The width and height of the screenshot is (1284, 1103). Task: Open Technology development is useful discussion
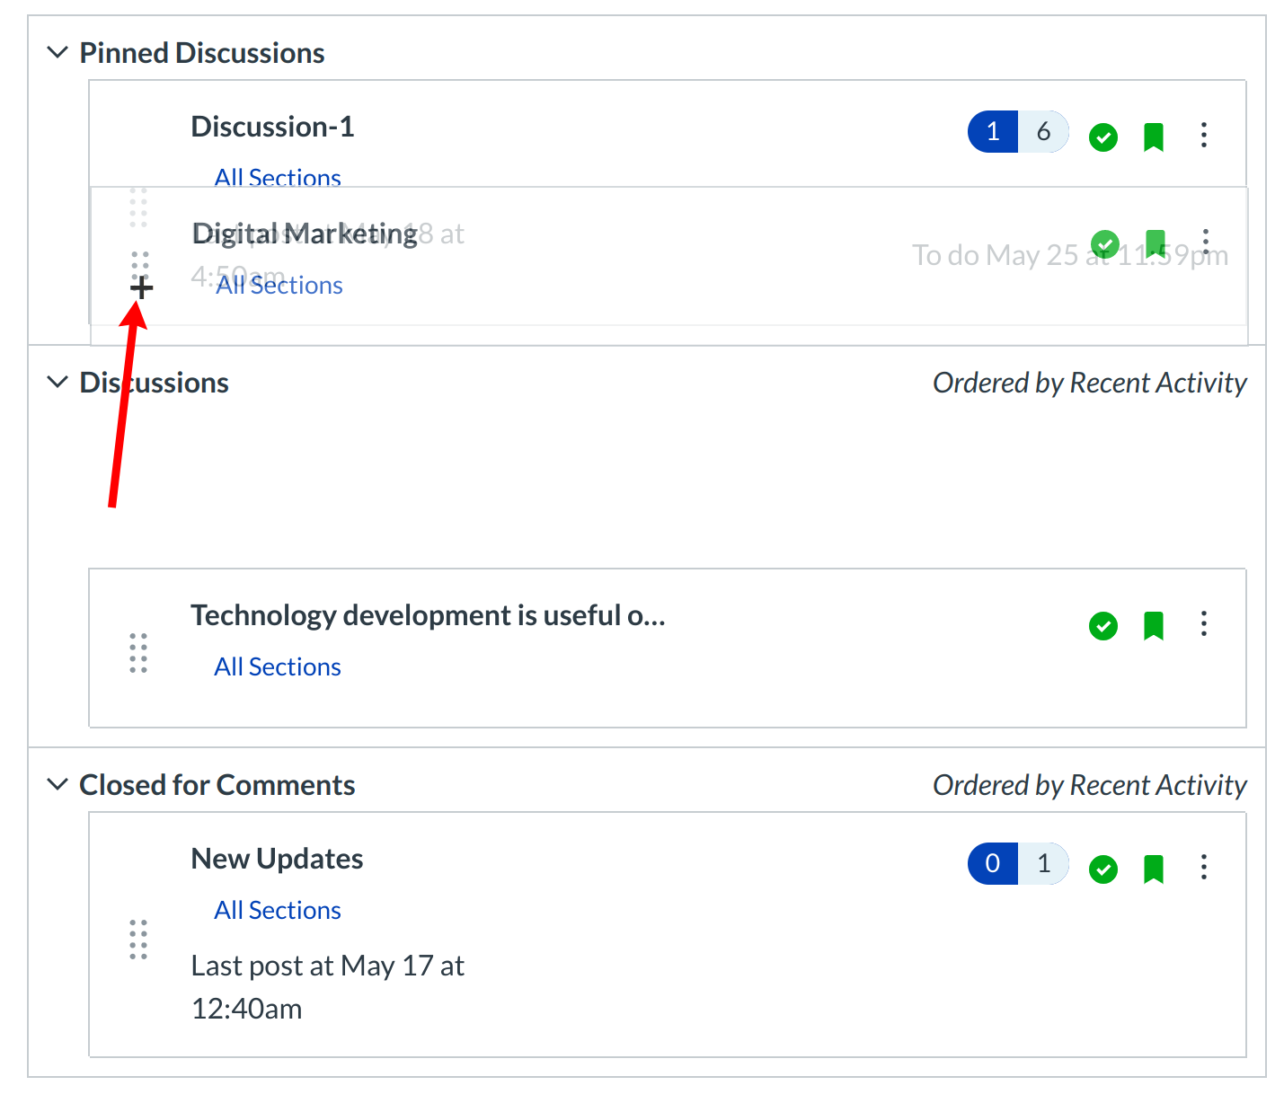pyautogui.click(x=427, y=616)
